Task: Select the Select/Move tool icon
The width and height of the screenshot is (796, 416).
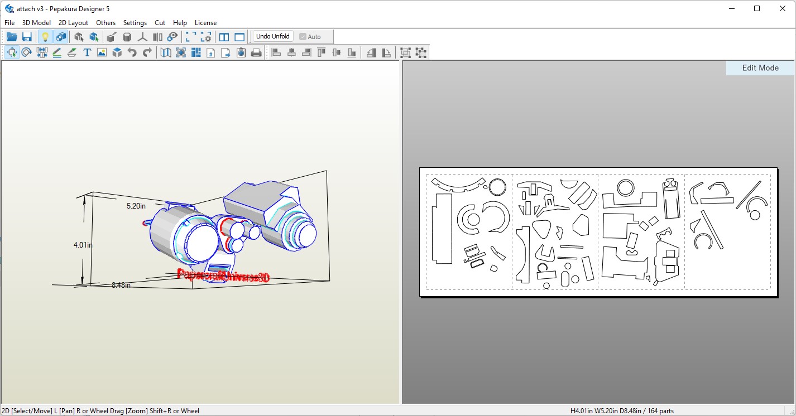Action: coord(12,52)
